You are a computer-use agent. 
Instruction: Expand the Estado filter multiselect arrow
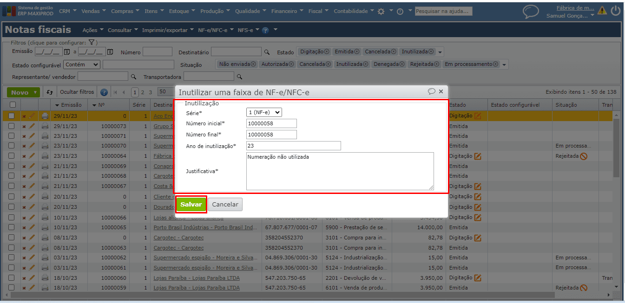[441, 52]
